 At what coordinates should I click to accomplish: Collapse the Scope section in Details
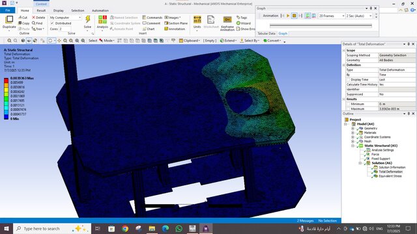(344, 51)
